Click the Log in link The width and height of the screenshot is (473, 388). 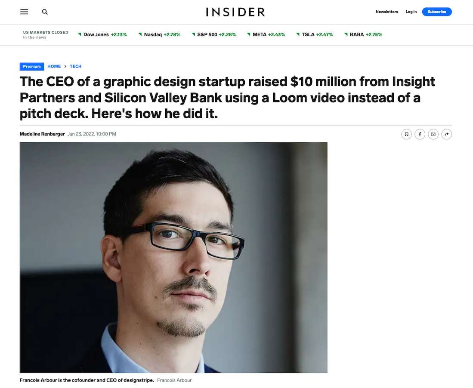pos(411,12)
